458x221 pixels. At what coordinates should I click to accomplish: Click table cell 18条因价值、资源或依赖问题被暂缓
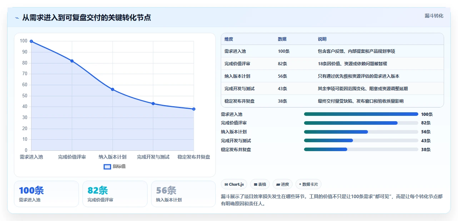click(352, 64)
